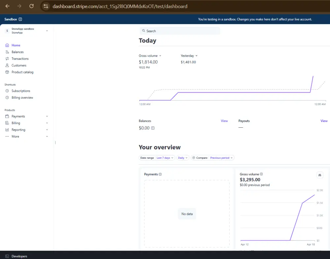Remove the Compare filter X icon
The height and width of the screenshot is (259, 330).
pyautogui.click(x=194, y=158)
